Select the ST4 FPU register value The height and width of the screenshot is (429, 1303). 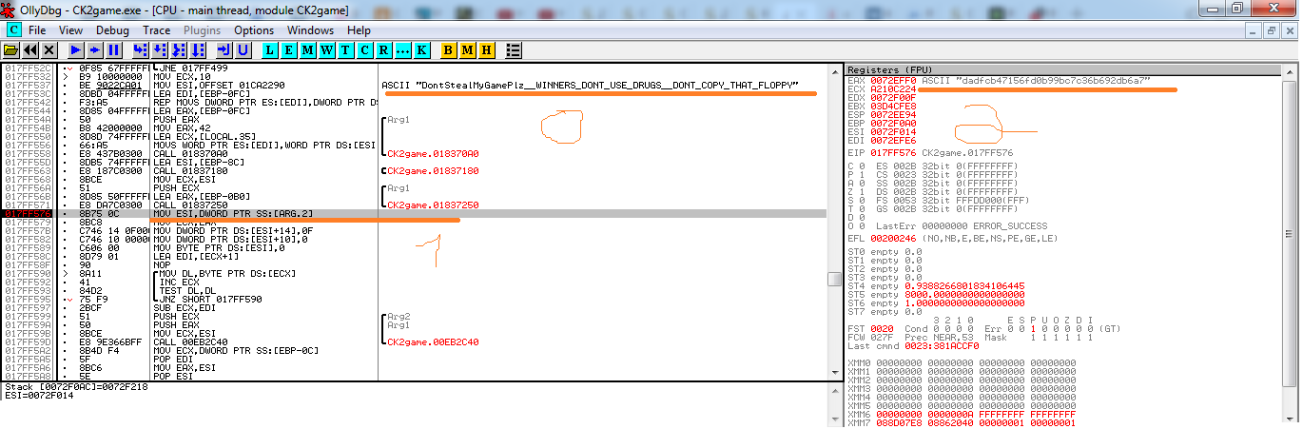tap(964, 285)
